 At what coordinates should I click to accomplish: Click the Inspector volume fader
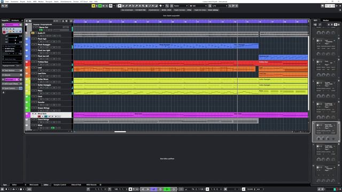(x=16, y=37)
